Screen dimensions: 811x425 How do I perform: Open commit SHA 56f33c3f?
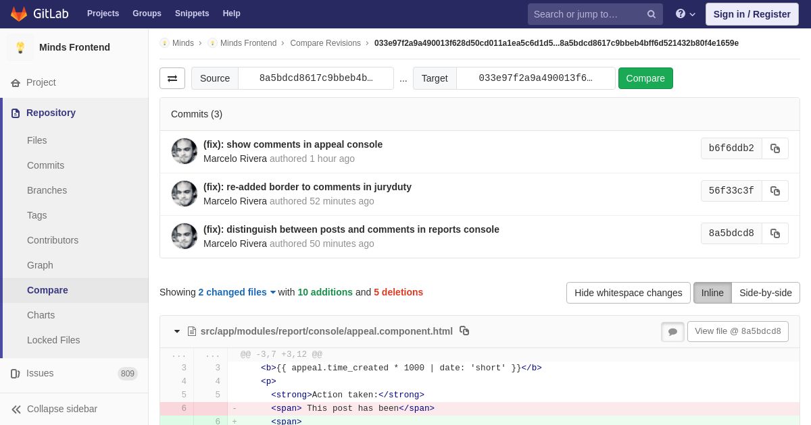tap(731, 191)
